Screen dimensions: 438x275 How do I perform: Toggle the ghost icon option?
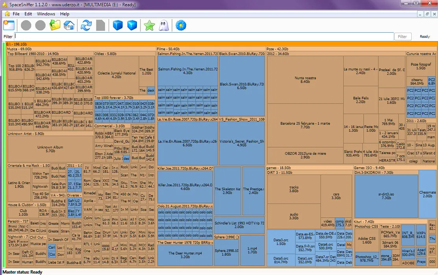click(x=164, y=26)
